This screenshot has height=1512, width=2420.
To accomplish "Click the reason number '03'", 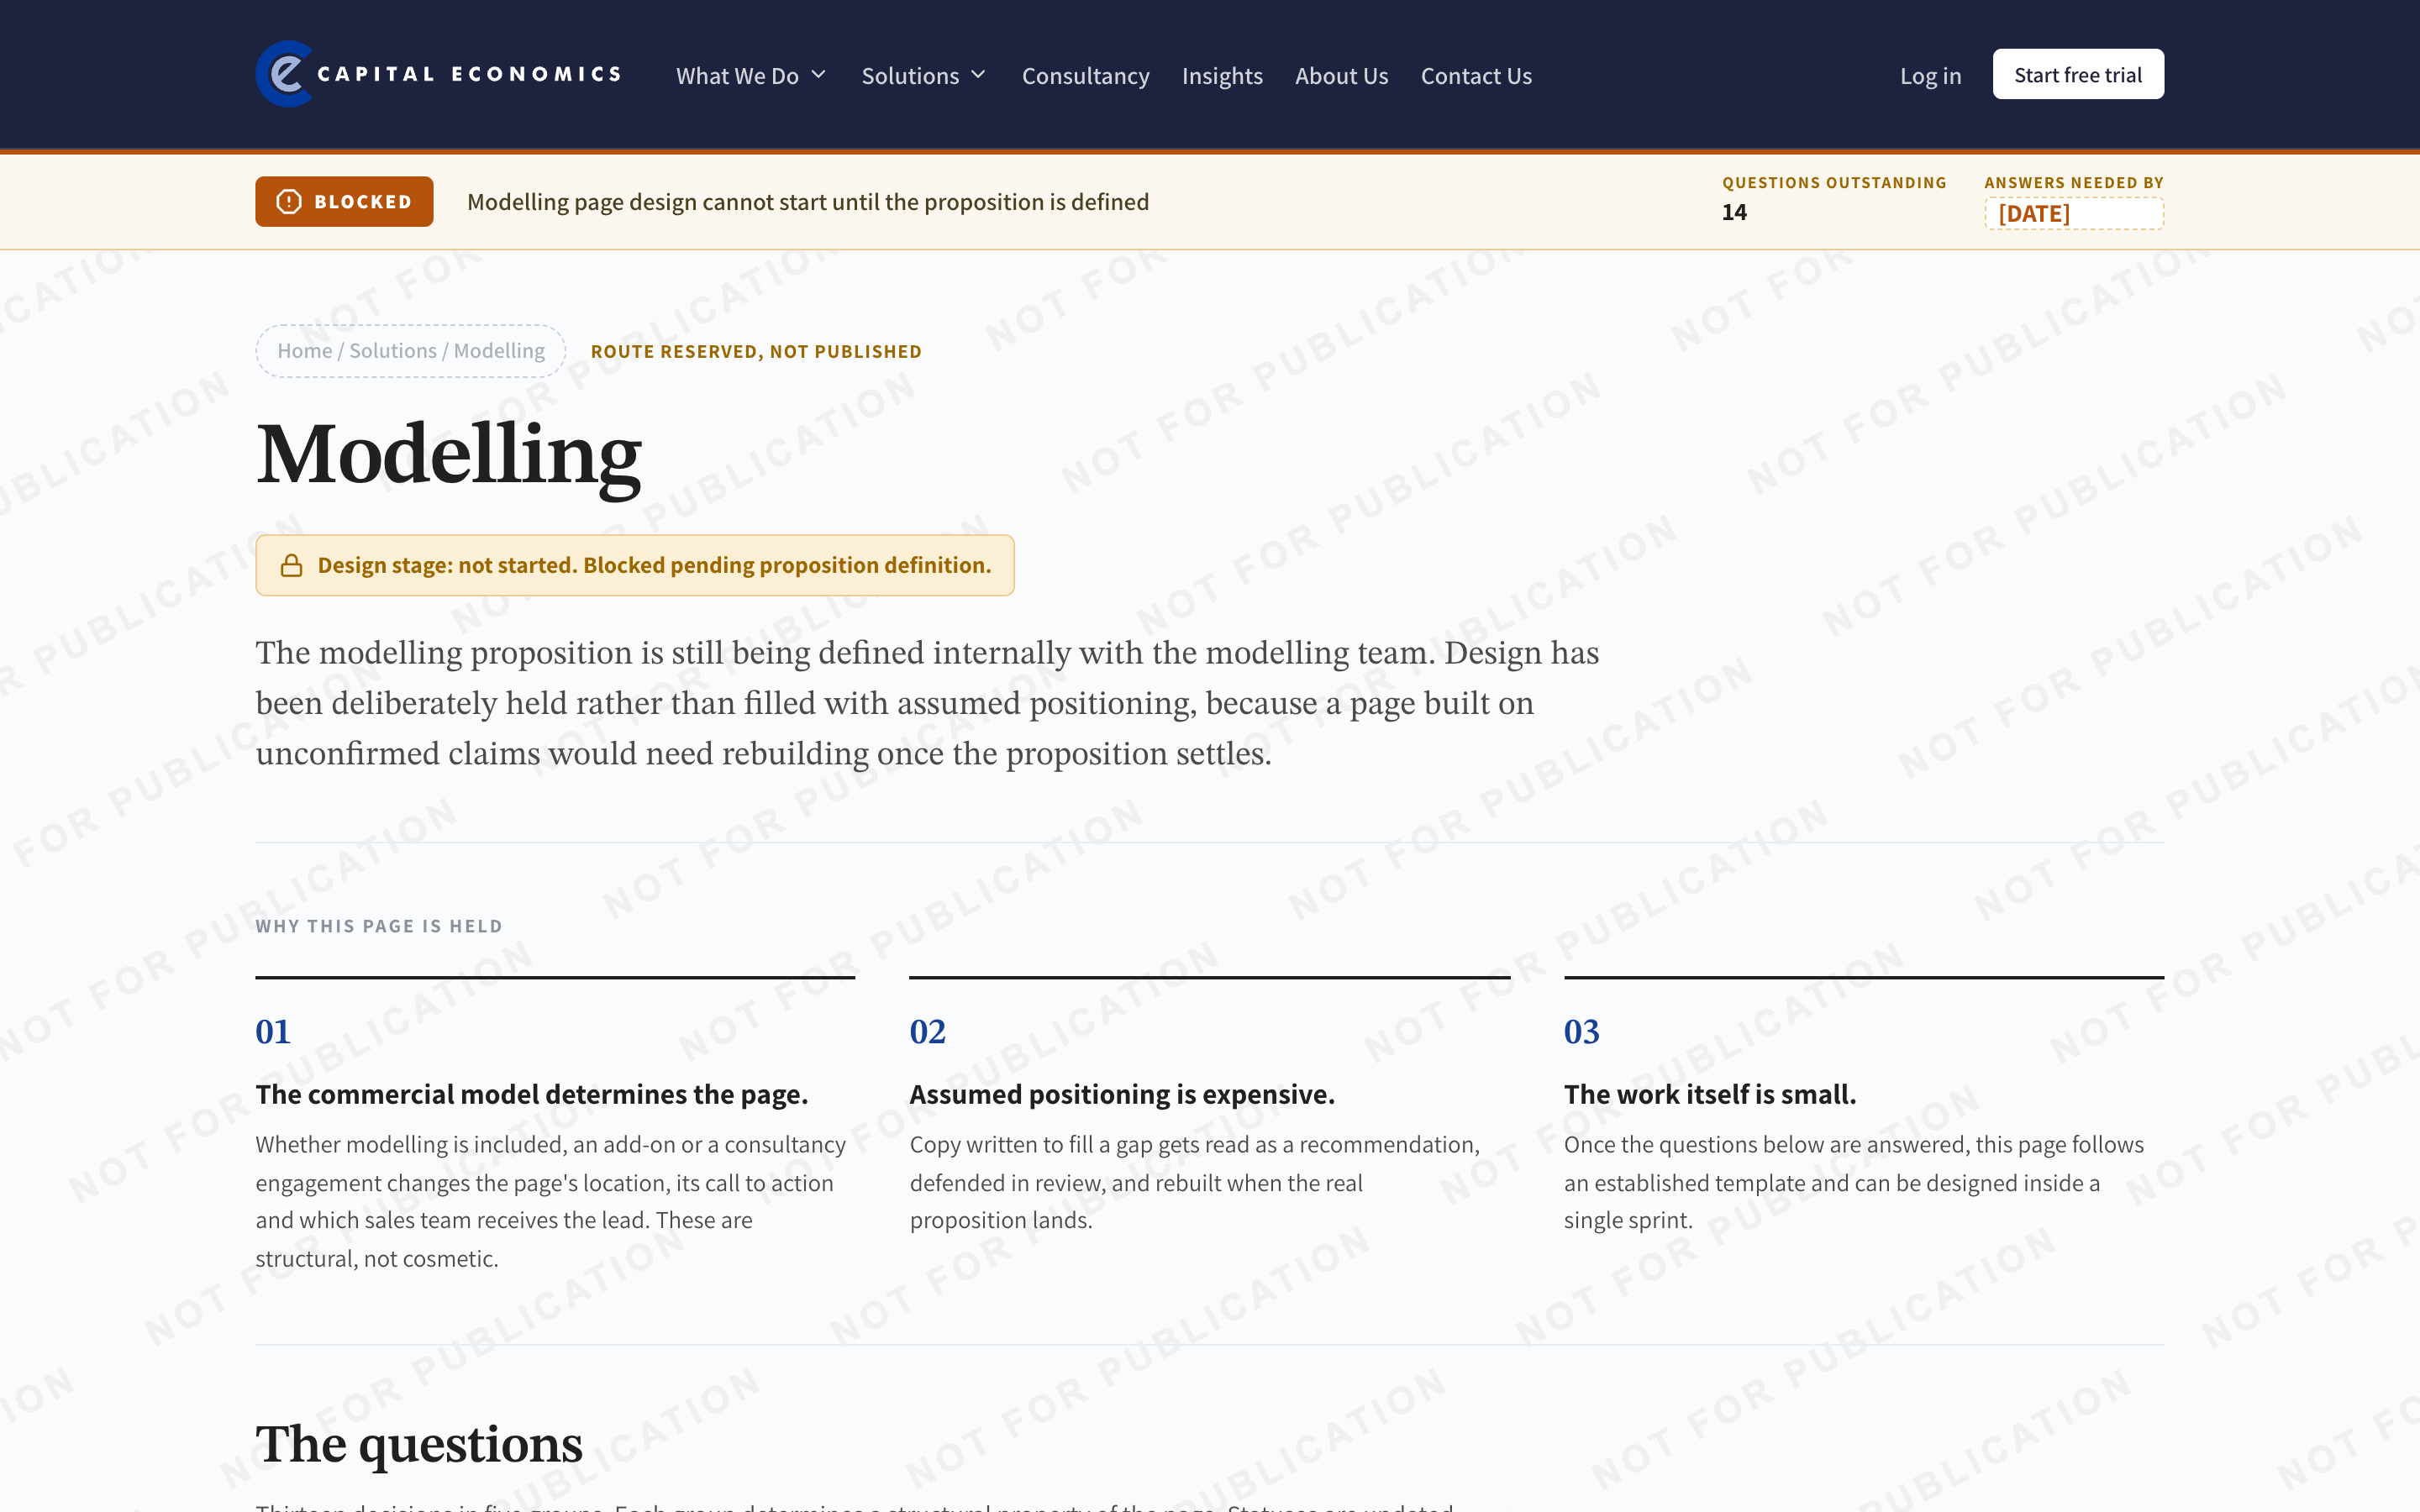I will point(1582,1032).
